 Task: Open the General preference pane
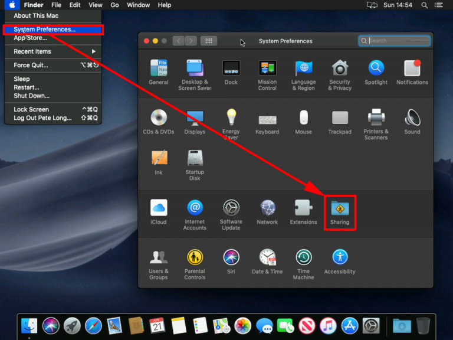pos(159,72)
